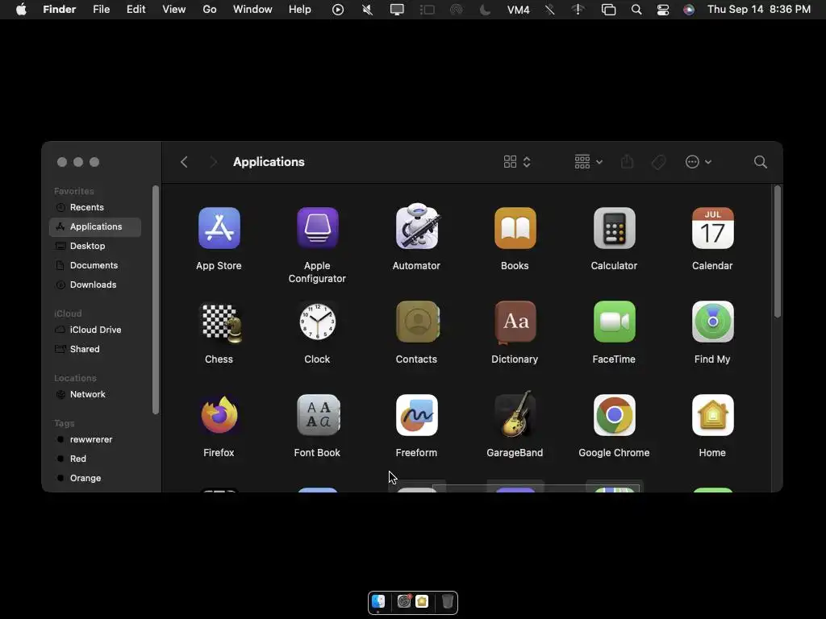Select Network in the sidebar
This screenshot has width=826, height=619.
[95, 394]
